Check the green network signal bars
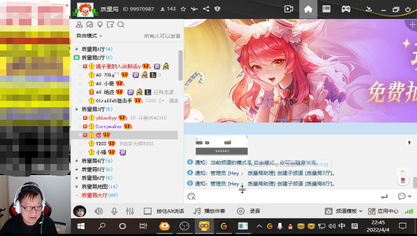Viewport: 417px width, 236px height. pyautogui.click(x=409, y=211)
